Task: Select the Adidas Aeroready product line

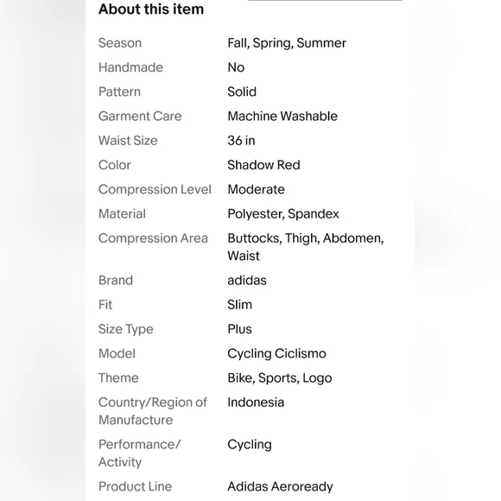Action: (x=280, y=487)
